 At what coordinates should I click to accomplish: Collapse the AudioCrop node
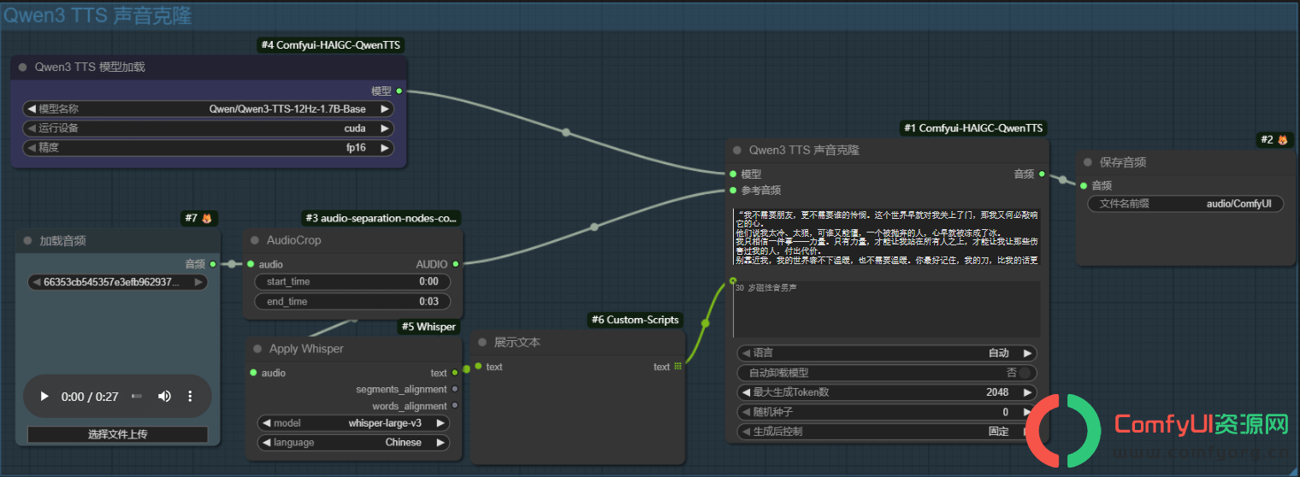coord(254,240)
